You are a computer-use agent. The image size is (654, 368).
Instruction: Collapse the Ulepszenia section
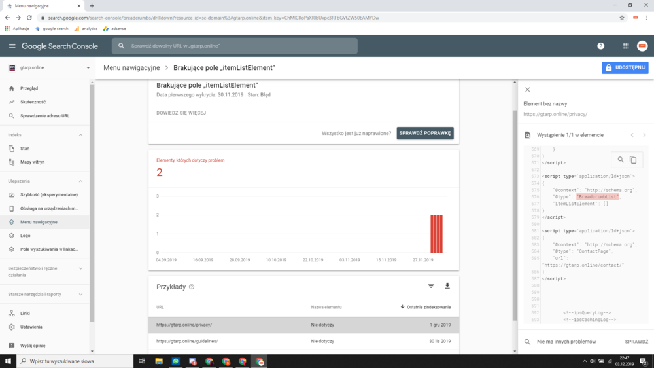[x=80, y=181]
